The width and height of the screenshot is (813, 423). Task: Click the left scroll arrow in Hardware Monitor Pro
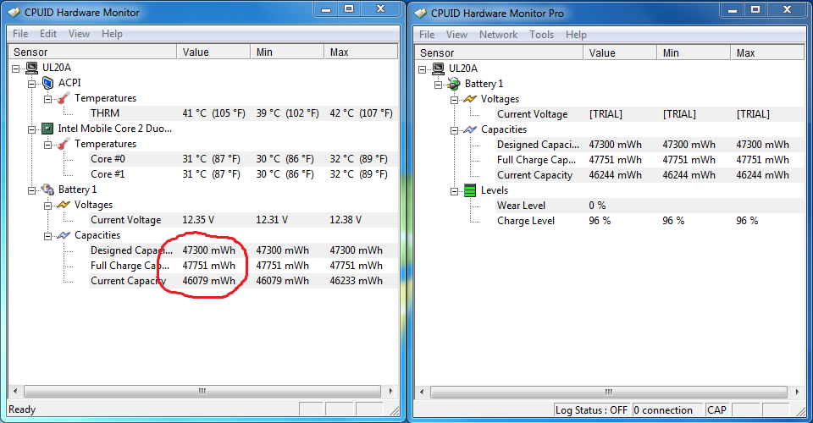[x=422, y=392]
